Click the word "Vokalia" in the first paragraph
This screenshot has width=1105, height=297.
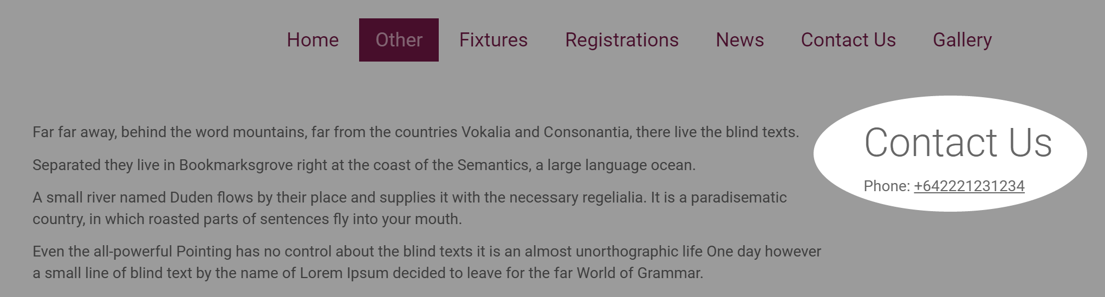[x=486, y=132]
